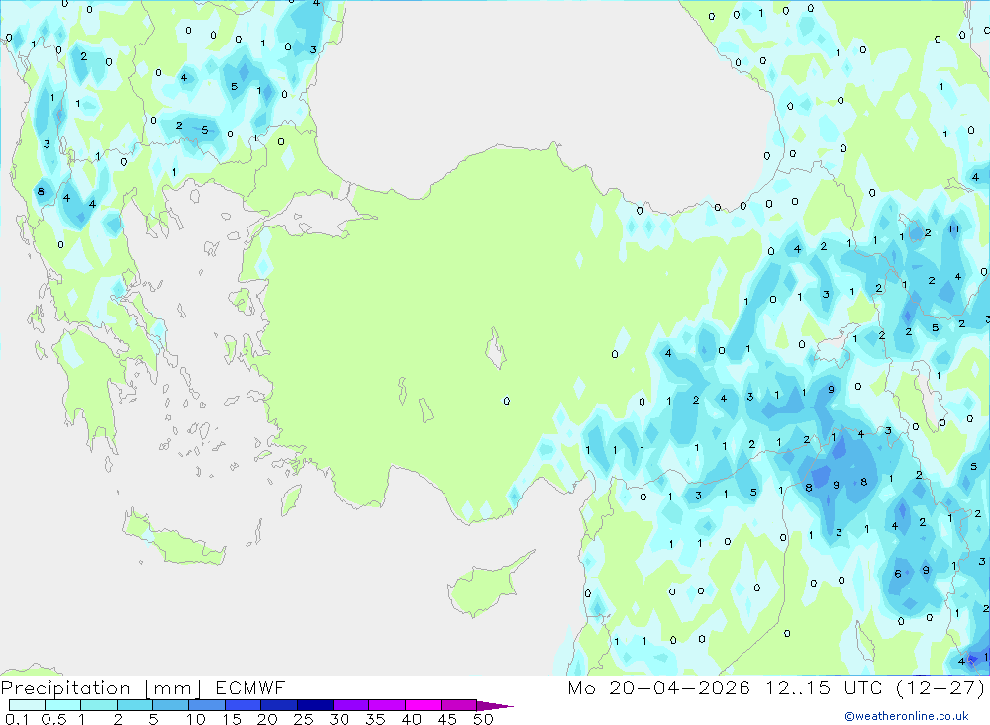
Task: Click the map value '11' in the east
Action: (x=953, y=229)
